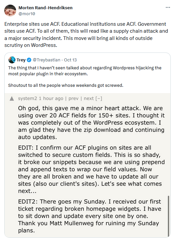175x239 pixels.
Task: Click Trey's display name in quoted tweet
Action: (21, 60)
